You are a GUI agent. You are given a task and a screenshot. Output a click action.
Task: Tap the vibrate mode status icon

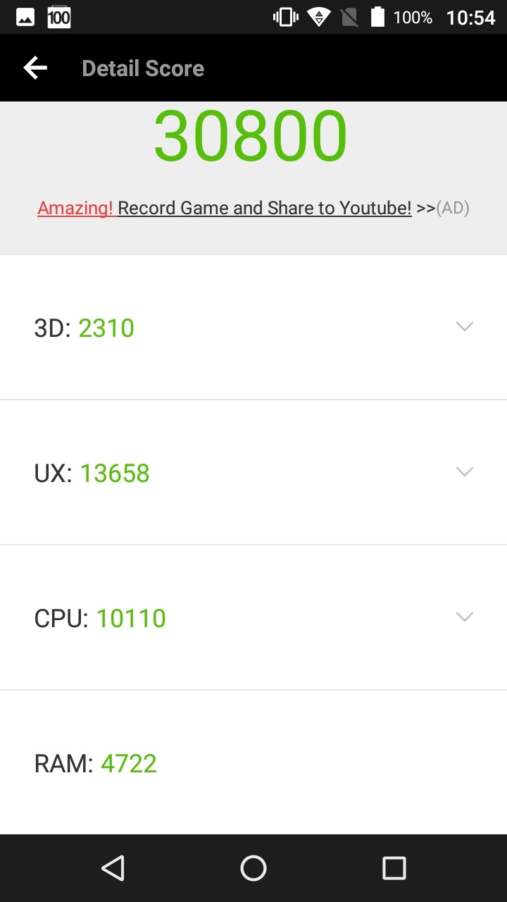coord(286,18)
